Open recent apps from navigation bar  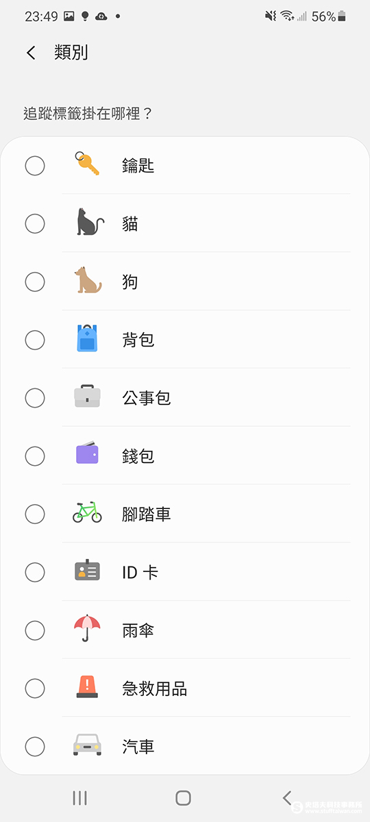tap(79, 797)
